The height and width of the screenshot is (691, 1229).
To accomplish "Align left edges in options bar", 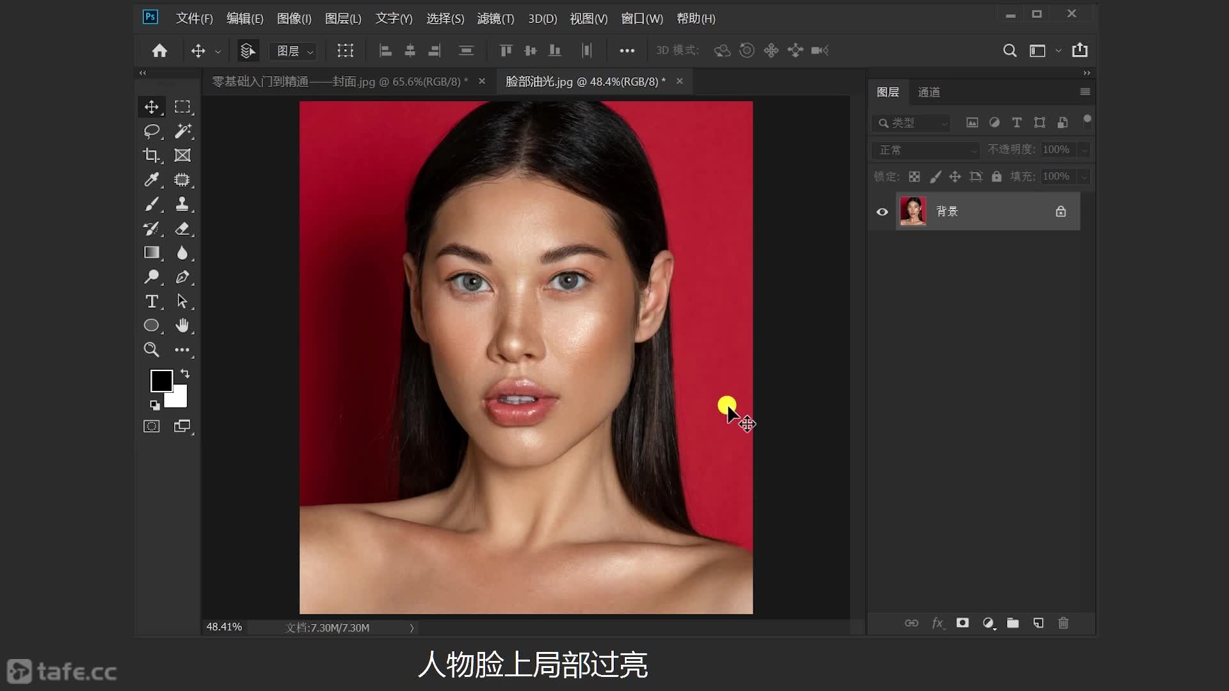I will click(385, 51).
